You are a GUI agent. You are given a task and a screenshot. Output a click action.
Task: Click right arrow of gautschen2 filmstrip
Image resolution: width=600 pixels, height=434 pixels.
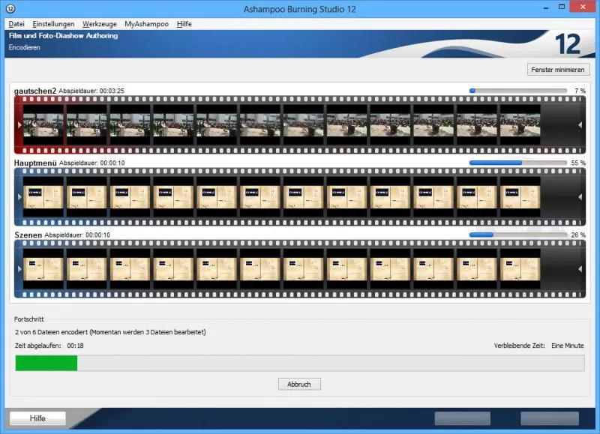(580, 124)
